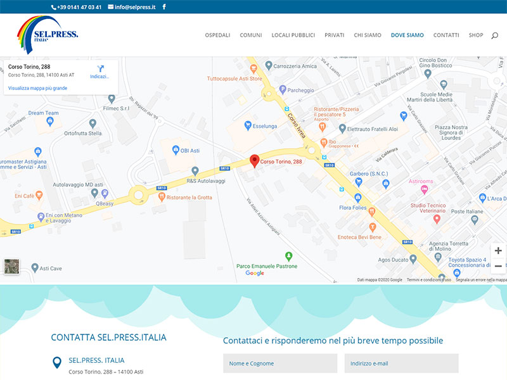The width and height of the screenshot is (507, 380).
Task: Open the Facebook page icon
Action: click(164, 7)
